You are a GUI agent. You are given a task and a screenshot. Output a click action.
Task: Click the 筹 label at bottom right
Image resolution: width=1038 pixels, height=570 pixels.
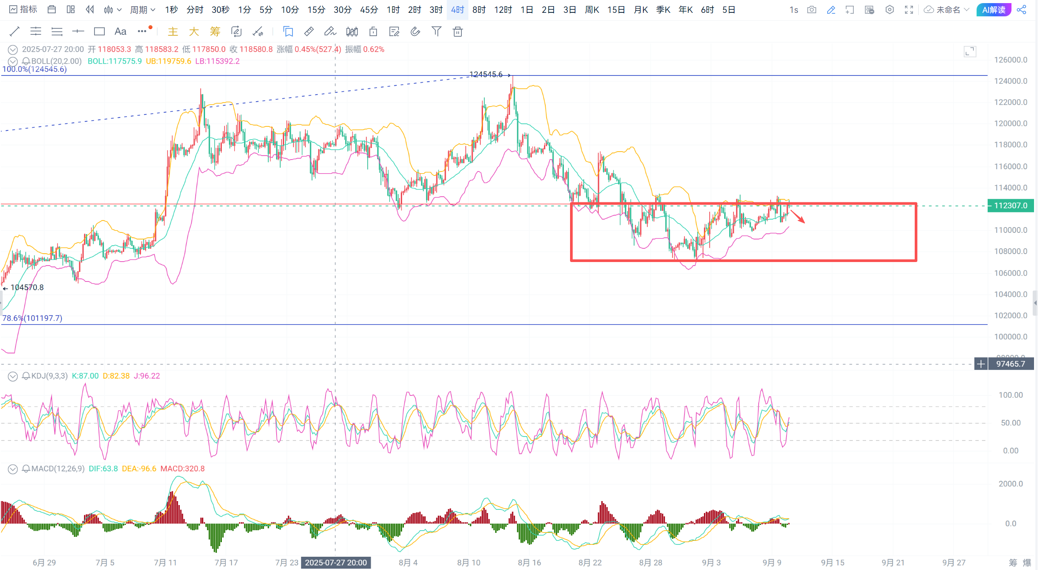coord(1013,562)
